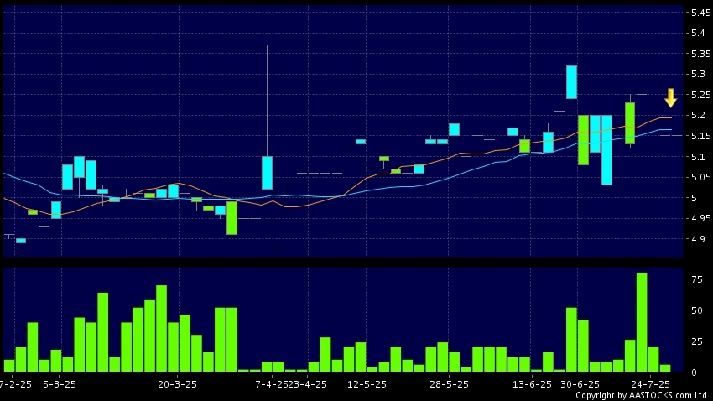Select the 5.1 price axis label
This screenshot has width=713, height=401.
698,157
